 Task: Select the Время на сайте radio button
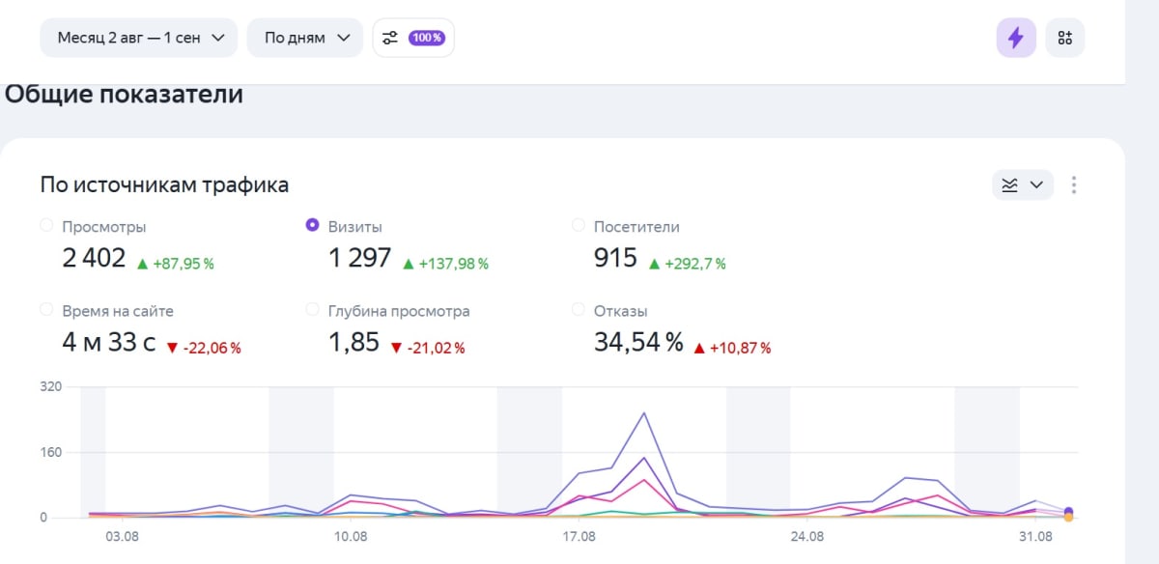tap(47, 310)
